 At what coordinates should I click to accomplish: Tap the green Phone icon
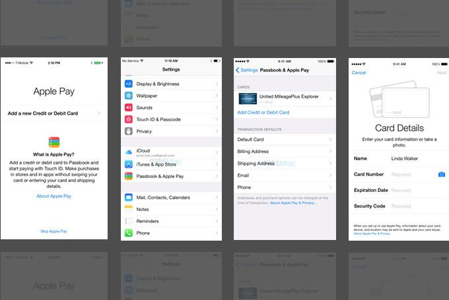tap(129, 233)
